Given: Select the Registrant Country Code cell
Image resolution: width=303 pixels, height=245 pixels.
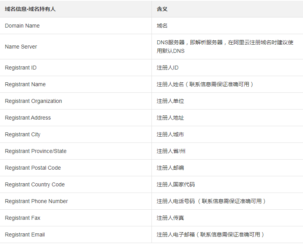Looking at the screenshot, I should (35, 184).
